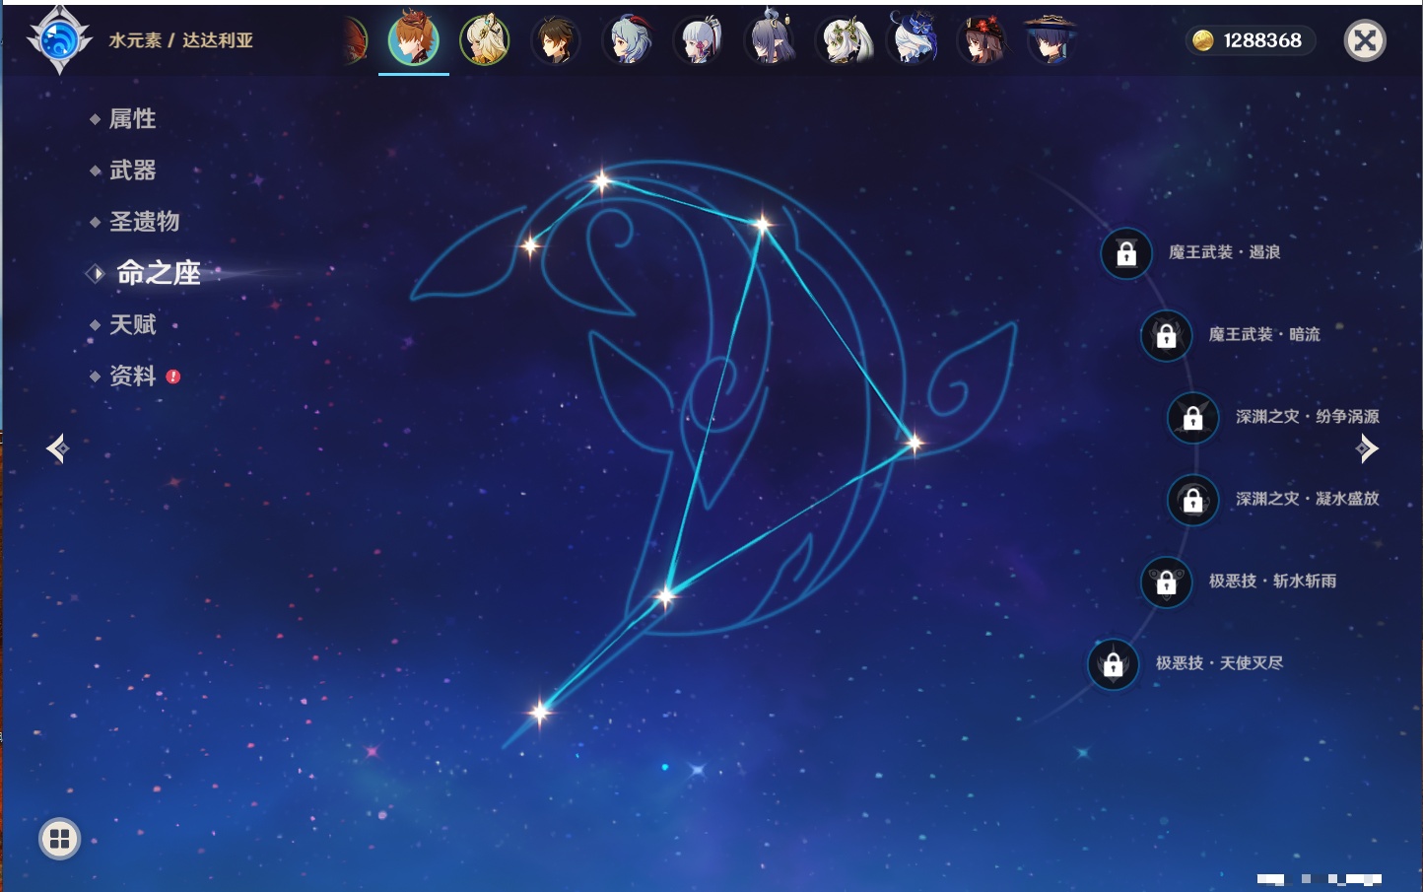The image size is (1423, 892).
Task: Open the 属性 attributes menu
Action: 132,119
